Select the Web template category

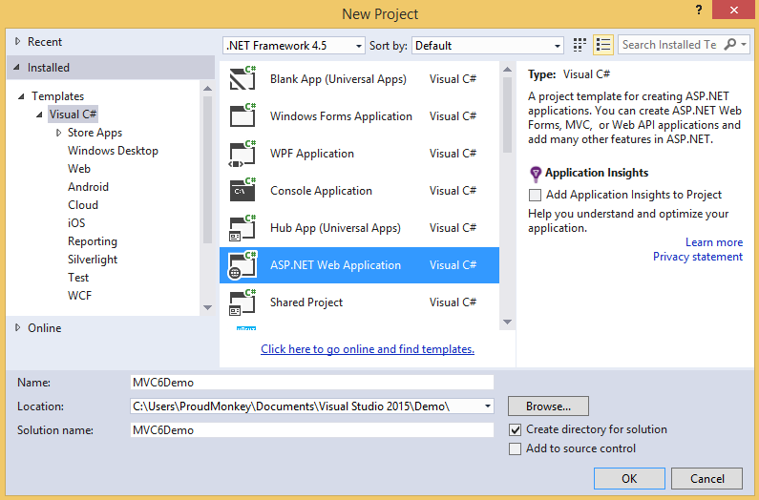point(79,169)
